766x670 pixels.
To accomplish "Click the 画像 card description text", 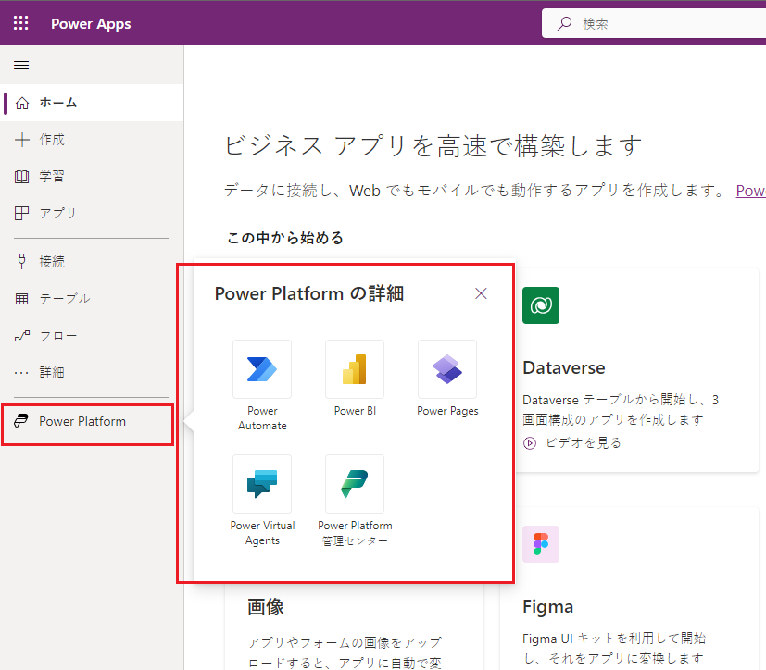I will click(345, 653).
